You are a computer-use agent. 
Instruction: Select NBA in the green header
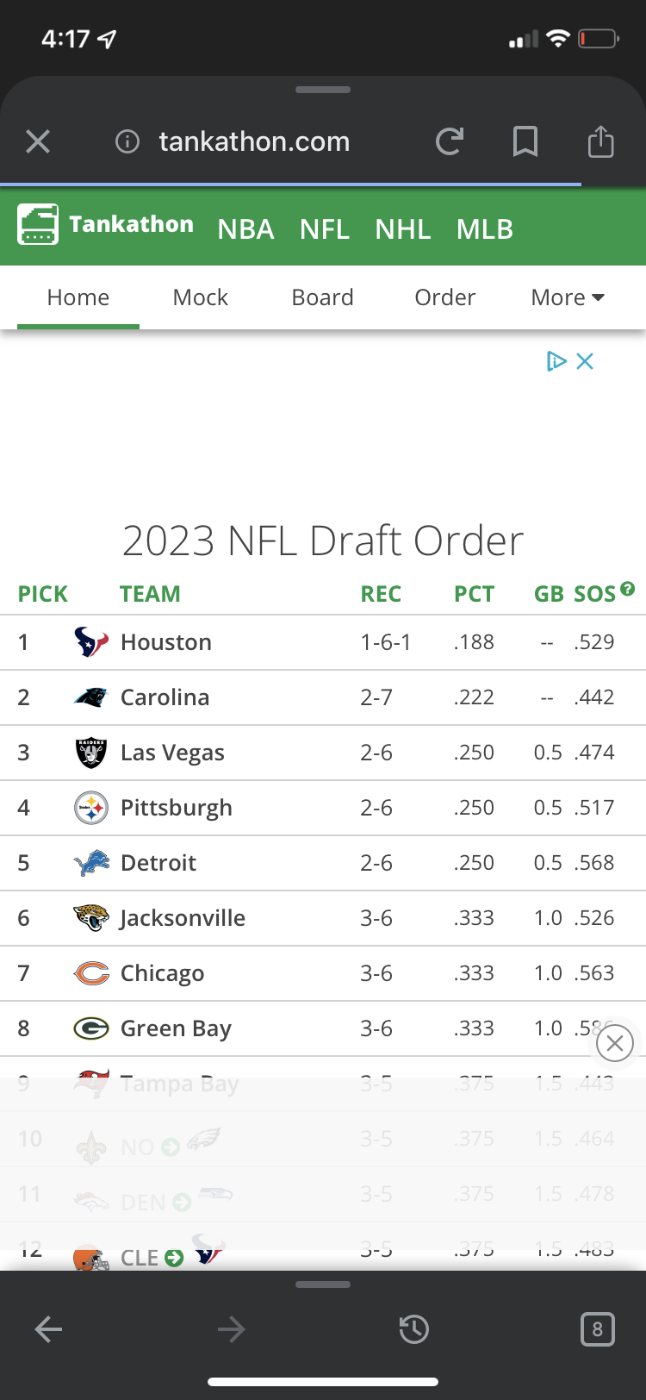tap(245, 229)
